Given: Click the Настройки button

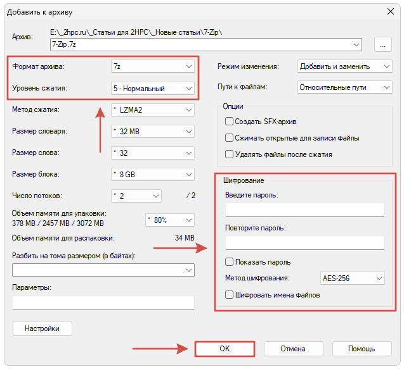Looking at the screenshot, I should tap(42, 328).
